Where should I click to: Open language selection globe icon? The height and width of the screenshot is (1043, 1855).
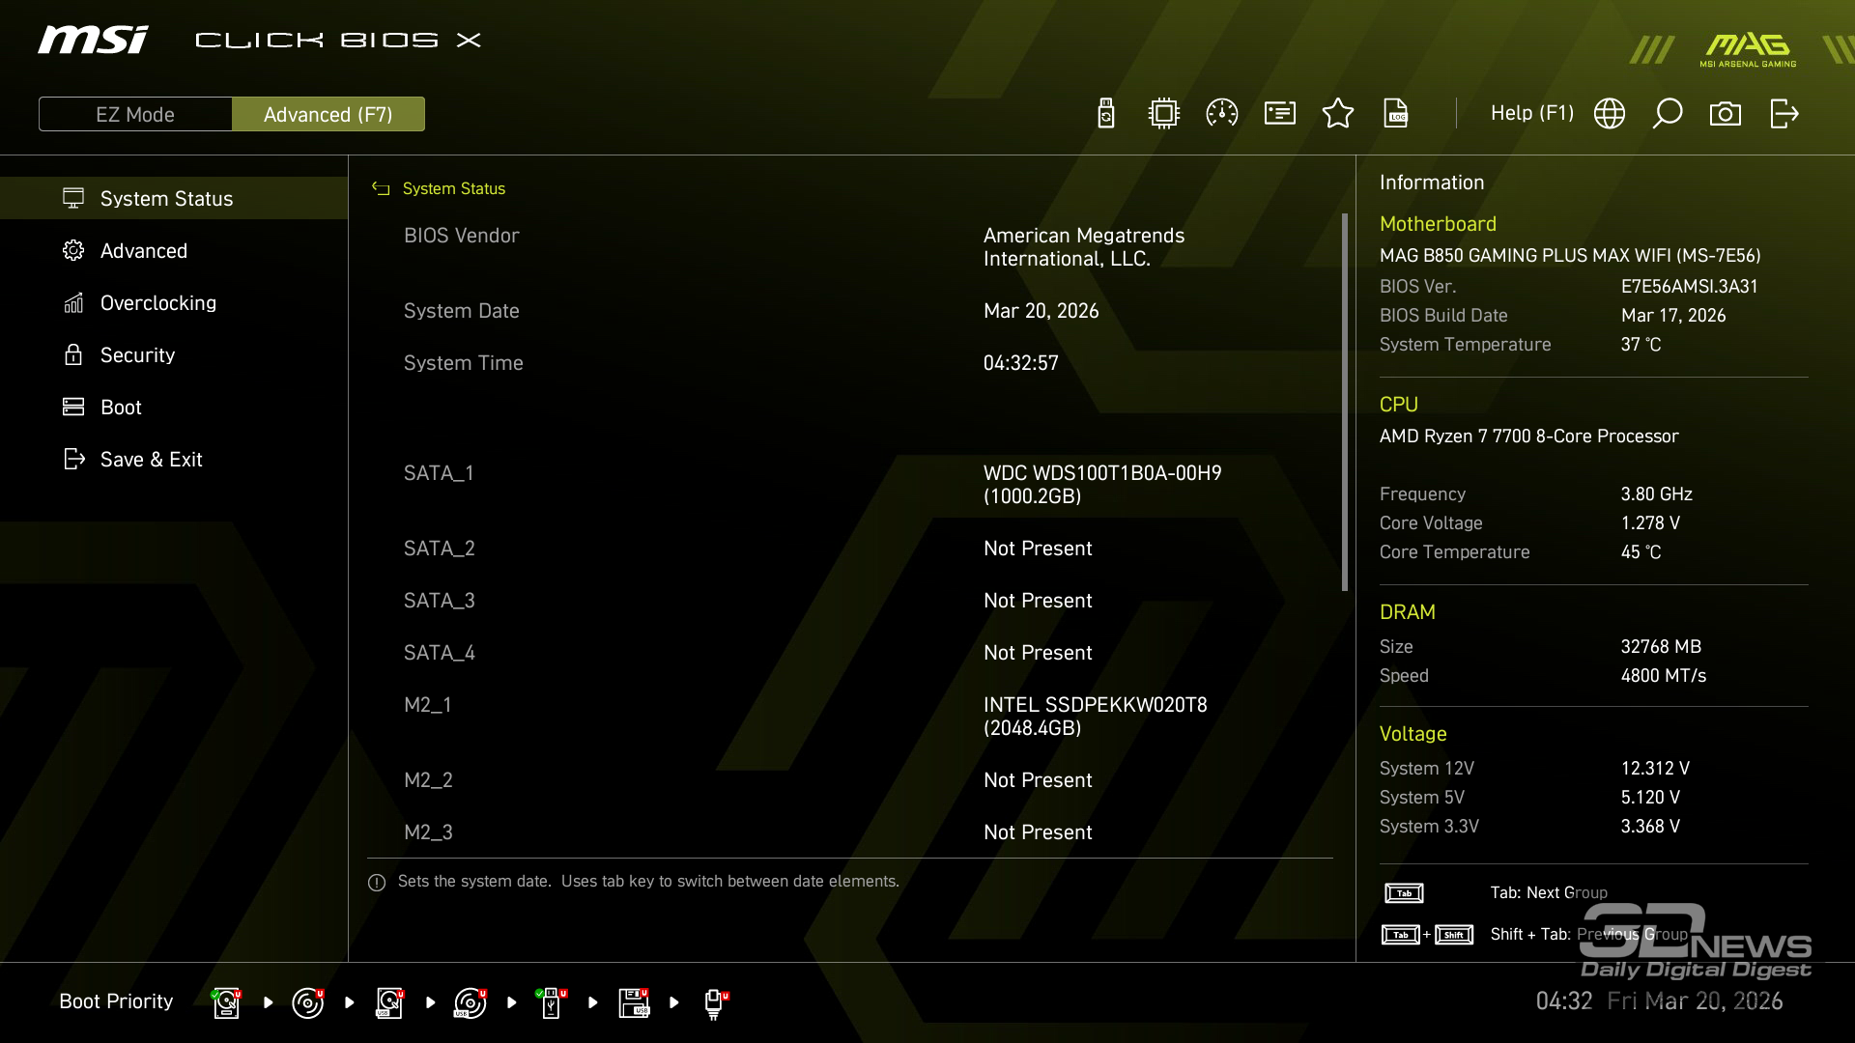[x=1610, y=114]
